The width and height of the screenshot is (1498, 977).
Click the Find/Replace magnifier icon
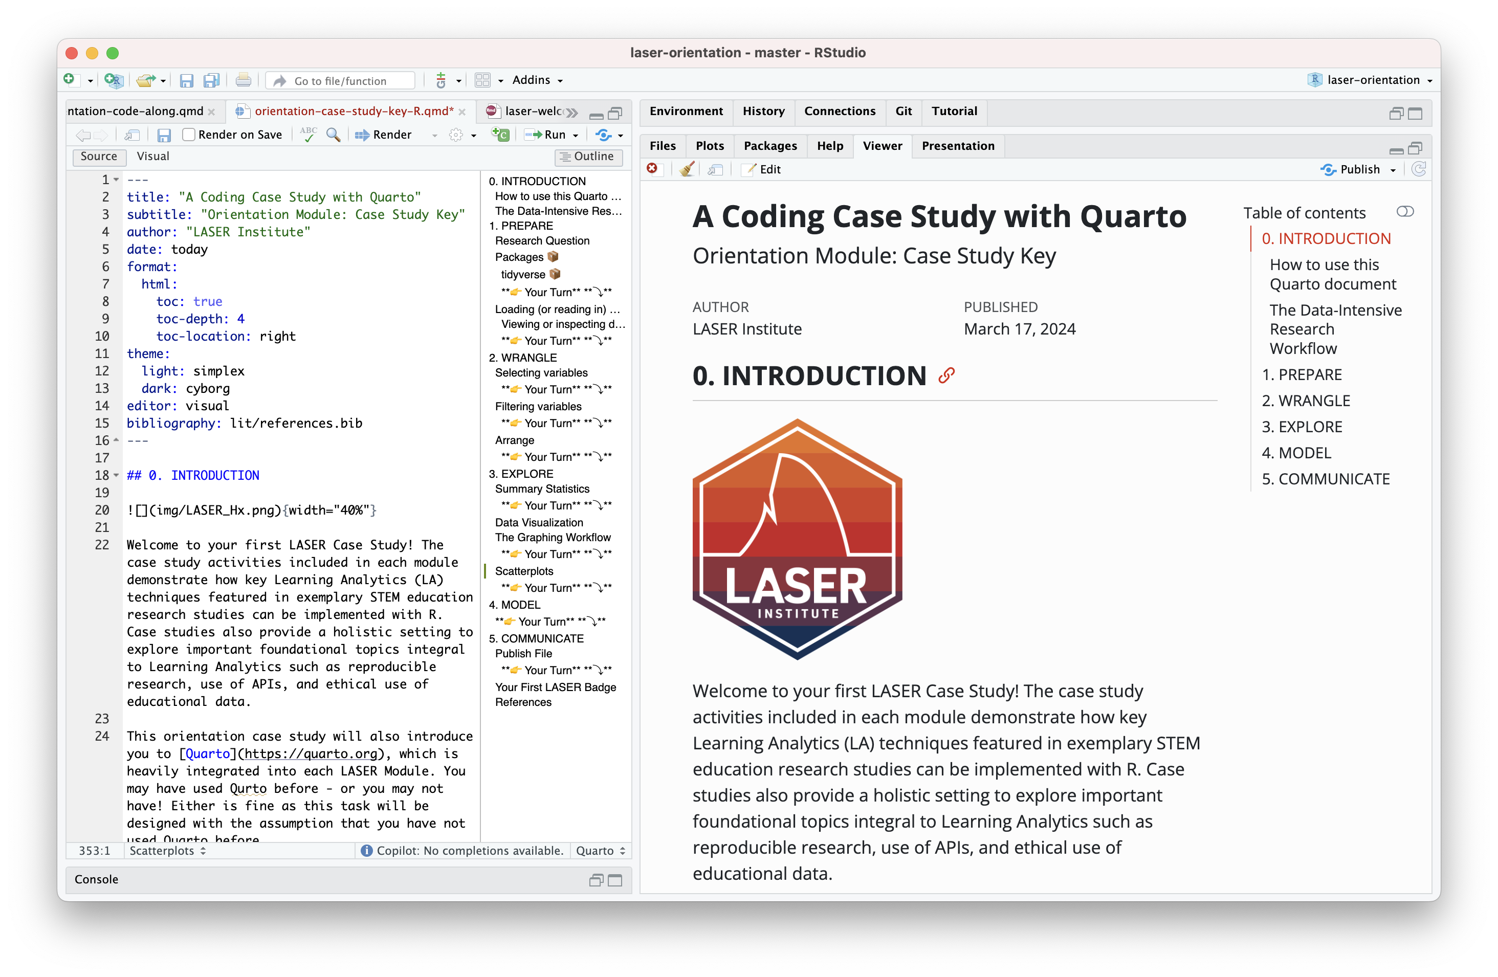point(333,135)
